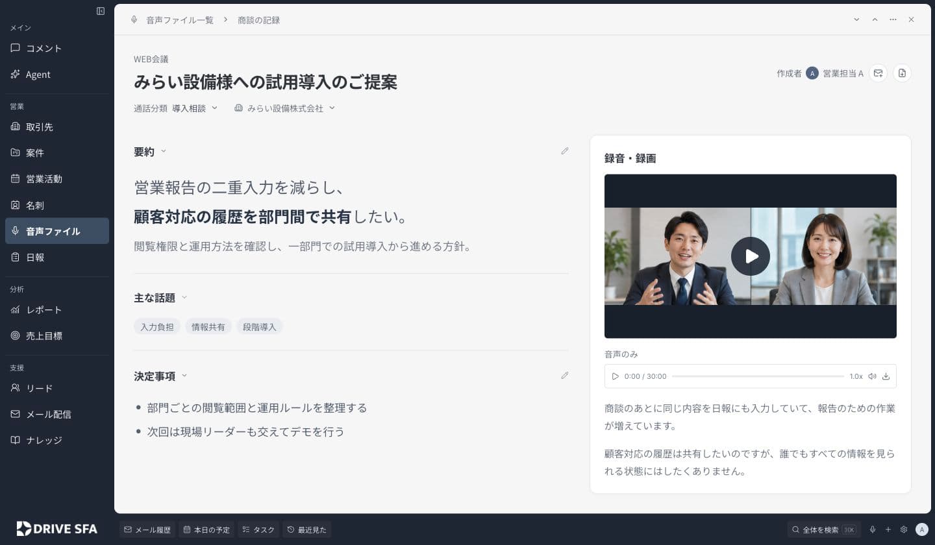
Task: Select the 情報共有 topic tag
Action: [208, 327]
